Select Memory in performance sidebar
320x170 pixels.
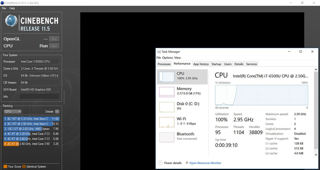point(182,92)
